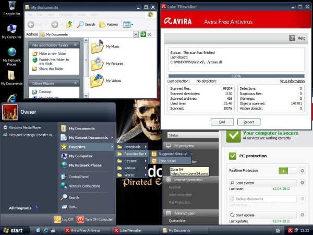Open Quarantine in Avira sidebar
This screenshot has height=235, width=313.
(x=177, y=220)
